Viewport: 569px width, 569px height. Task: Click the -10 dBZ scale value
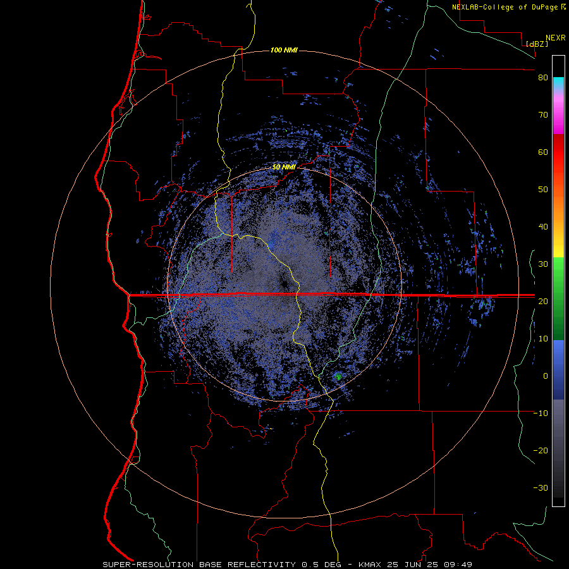pos(541,413)
